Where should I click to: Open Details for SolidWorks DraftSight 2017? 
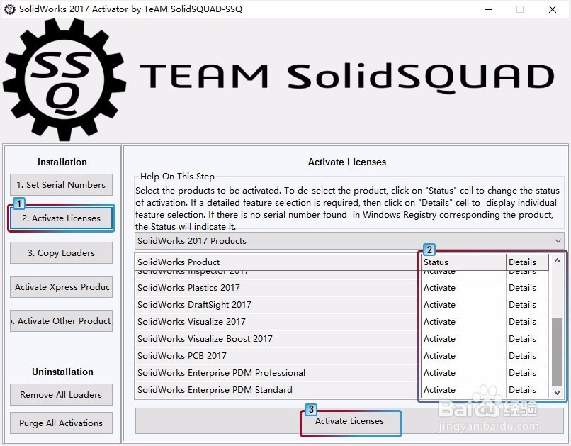pyautogui.click(x=527, y=305)
